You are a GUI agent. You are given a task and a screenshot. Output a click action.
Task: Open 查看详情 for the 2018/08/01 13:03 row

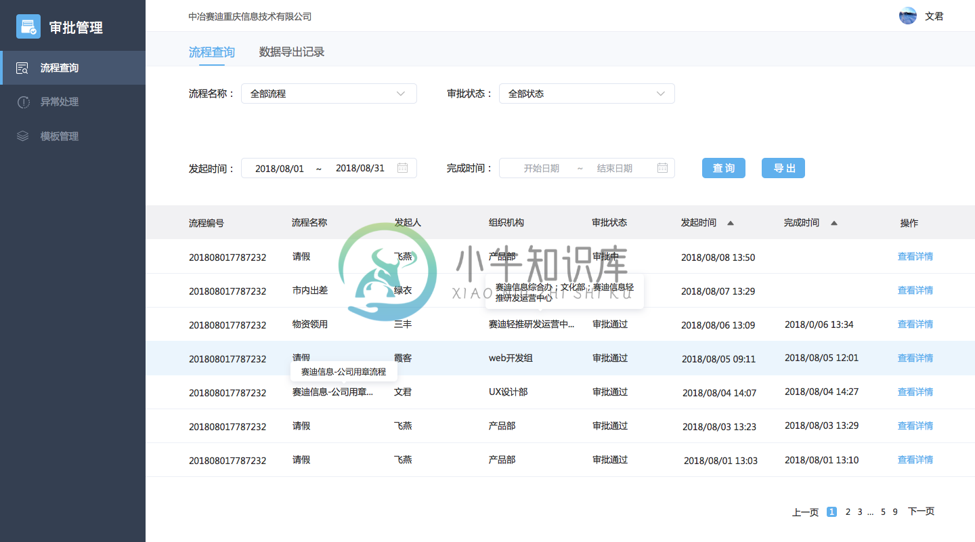point(915,460)
